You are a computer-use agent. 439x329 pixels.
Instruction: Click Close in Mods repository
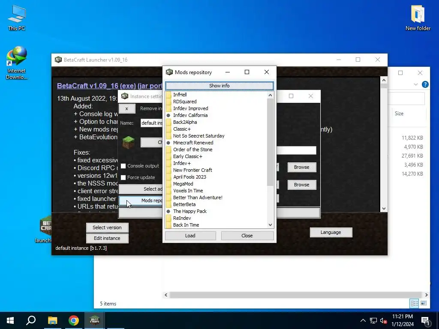pos(247,236)
